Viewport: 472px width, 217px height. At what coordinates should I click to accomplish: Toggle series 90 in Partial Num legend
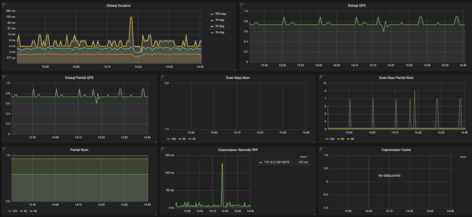point(25,211)
